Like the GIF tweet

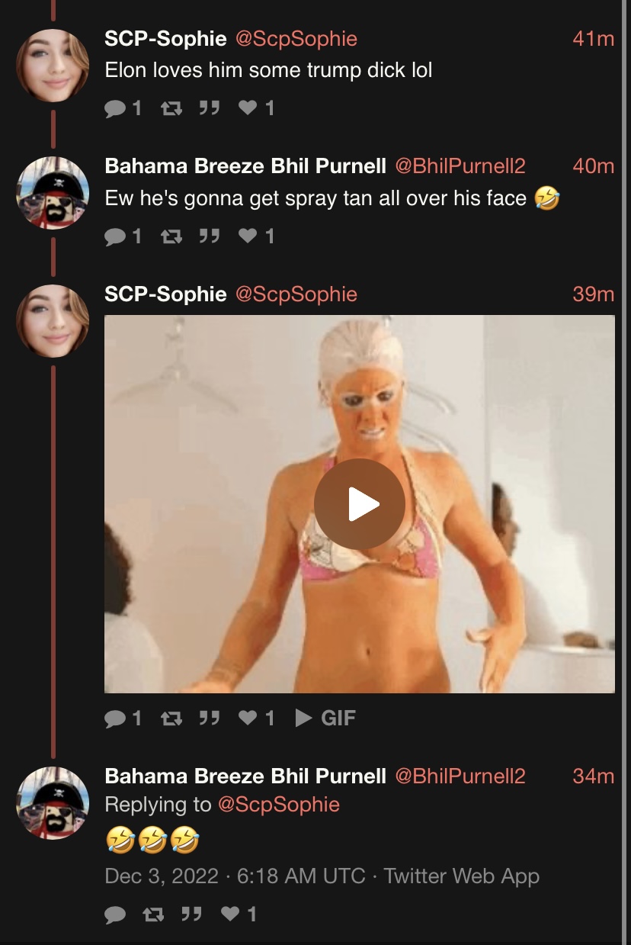[256, 718]
